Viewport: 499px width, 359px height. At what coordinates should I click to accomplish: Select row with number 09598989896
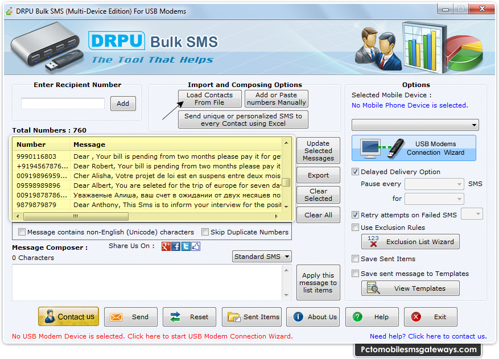pyautogui.click(x=148, y=185)
